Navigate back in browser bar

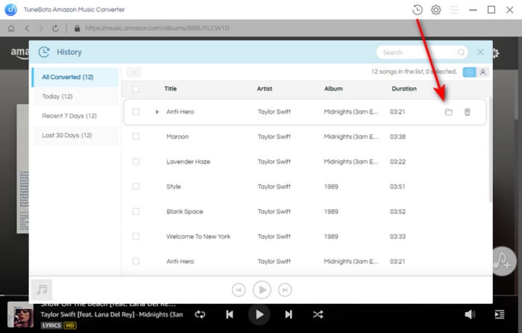point(27,28)
